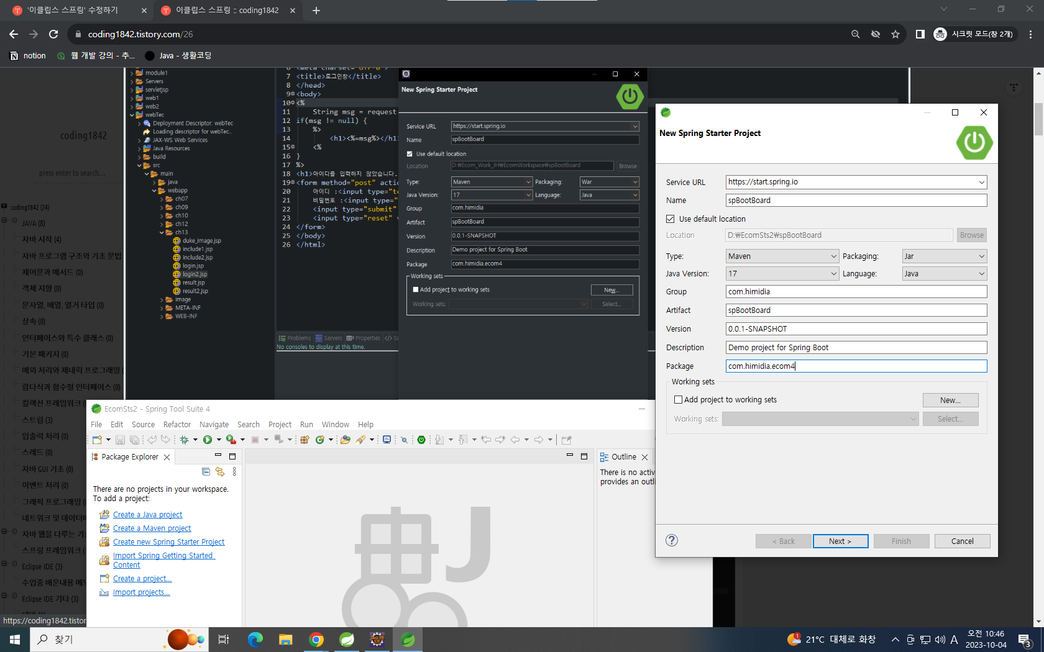Click Create new Spring Starter Project link
This screenshot has width=1044, height=652.
point(168,542)
